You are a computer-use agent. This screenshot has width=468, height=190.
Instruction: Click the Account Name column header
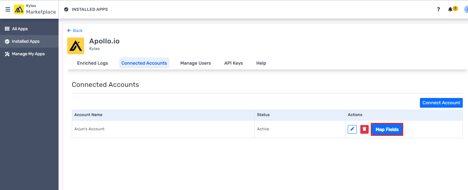pyautogui.click(x=163, y=115)
